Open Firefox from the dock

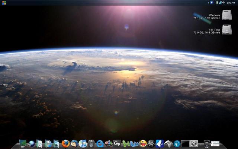click(66, 143)
